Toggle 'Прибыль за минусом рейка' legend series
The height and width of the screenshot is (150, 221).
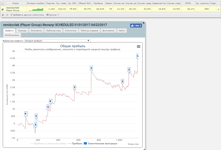click(x=48, y=143)
